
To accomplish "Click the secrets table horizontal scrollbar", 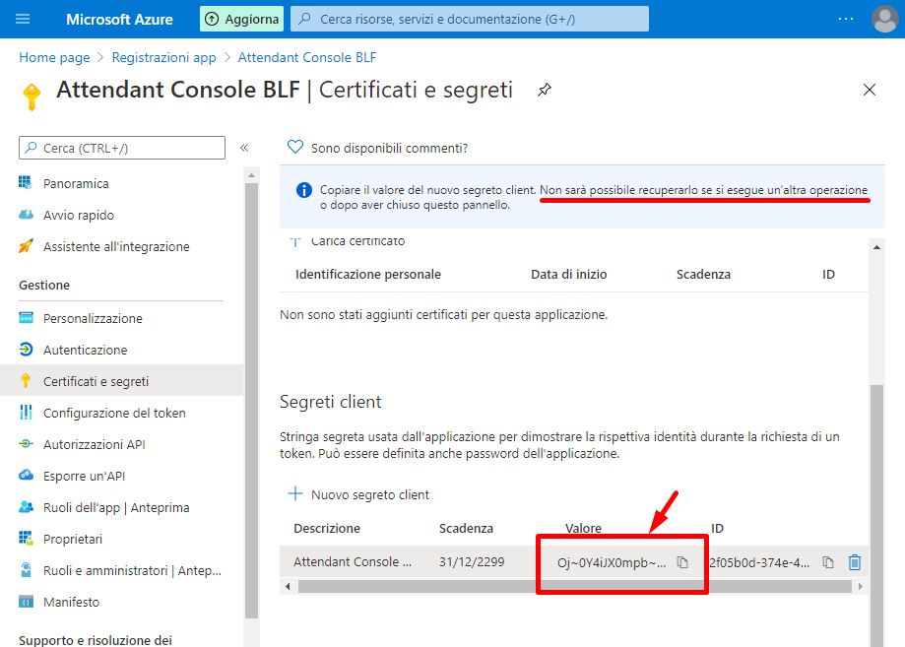I will pyautogui.click(x=574, y=586).
